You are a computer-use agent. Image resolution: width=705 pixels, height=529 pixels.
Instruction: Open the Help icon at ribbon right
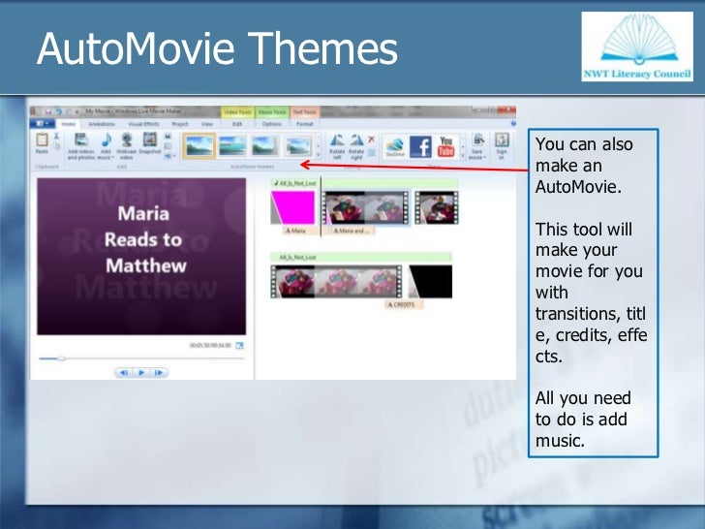tap(513, 123)
